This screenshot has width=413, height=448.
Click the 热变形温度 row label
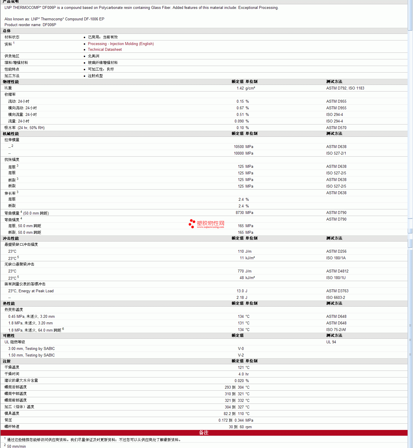[14, 310]
